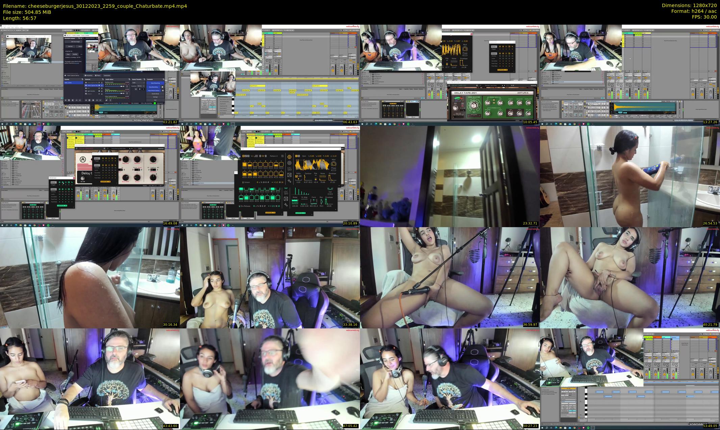
Task: Open the frame stamped 16:49.08
Action: (90, 176)
